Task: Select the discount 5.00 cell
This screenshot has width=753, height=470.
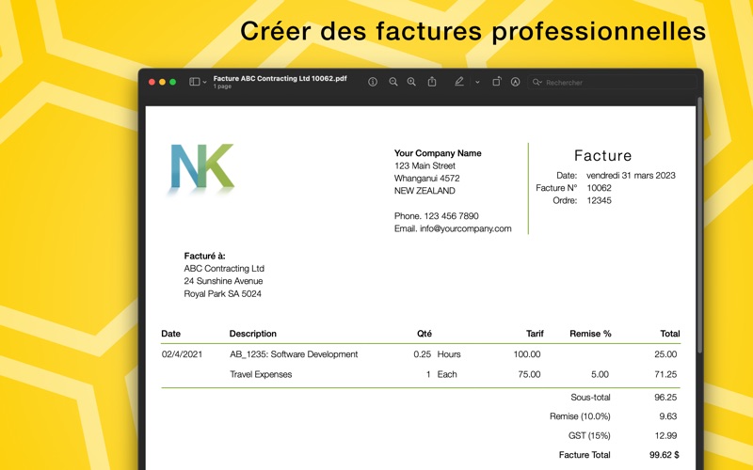Action: click(600, 374)
